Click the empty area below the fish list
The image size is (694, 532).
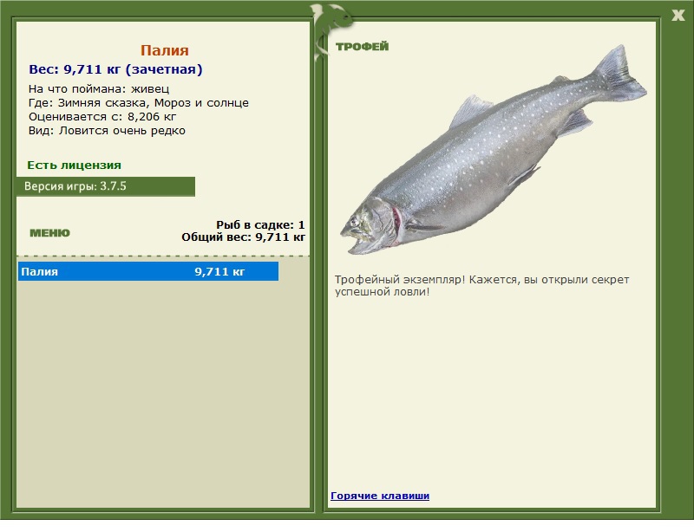pos(163,390)
